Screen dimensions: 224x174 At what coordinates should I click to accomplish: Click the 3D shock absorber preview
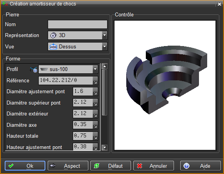click(x=165, y=85)
